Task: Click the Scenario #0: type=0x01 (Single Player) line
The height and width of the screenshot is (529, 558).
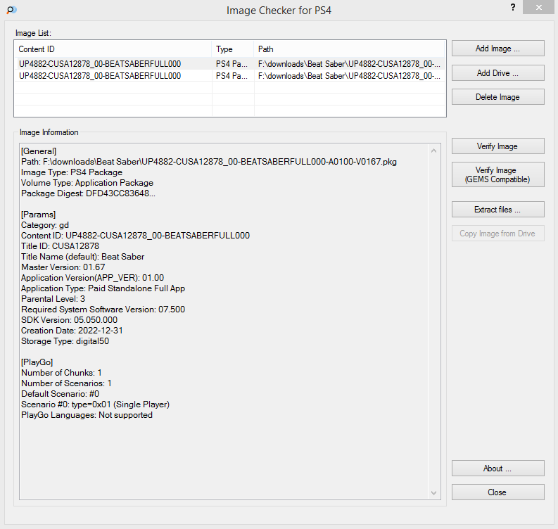Action: tap(96, 404)
